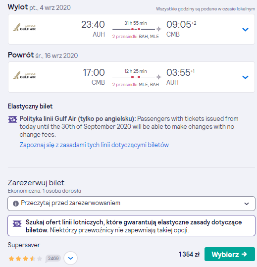The height and width of the screenshot is (267, 257).
Task: Open the Przeczytaj przed zarezerwowaniem dropdown
Action: 131,204
